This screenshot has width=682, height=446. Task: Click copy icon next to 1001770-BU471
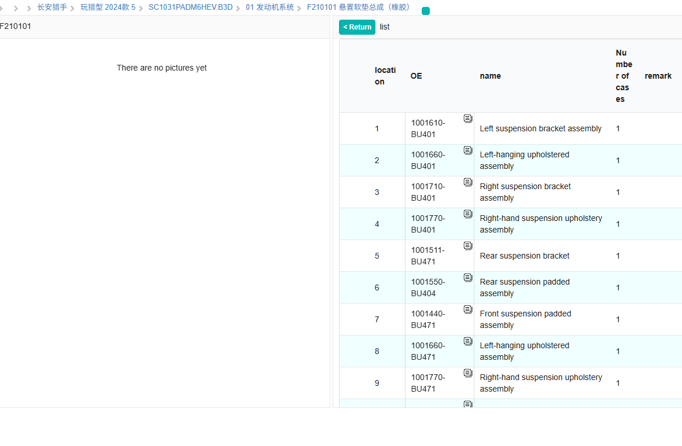tap(467, 373)
